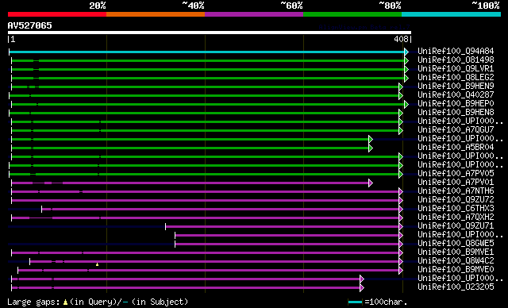Click the purple arrowhead ending the UniRef100_O23205 bar

click(x=362, y=287)
